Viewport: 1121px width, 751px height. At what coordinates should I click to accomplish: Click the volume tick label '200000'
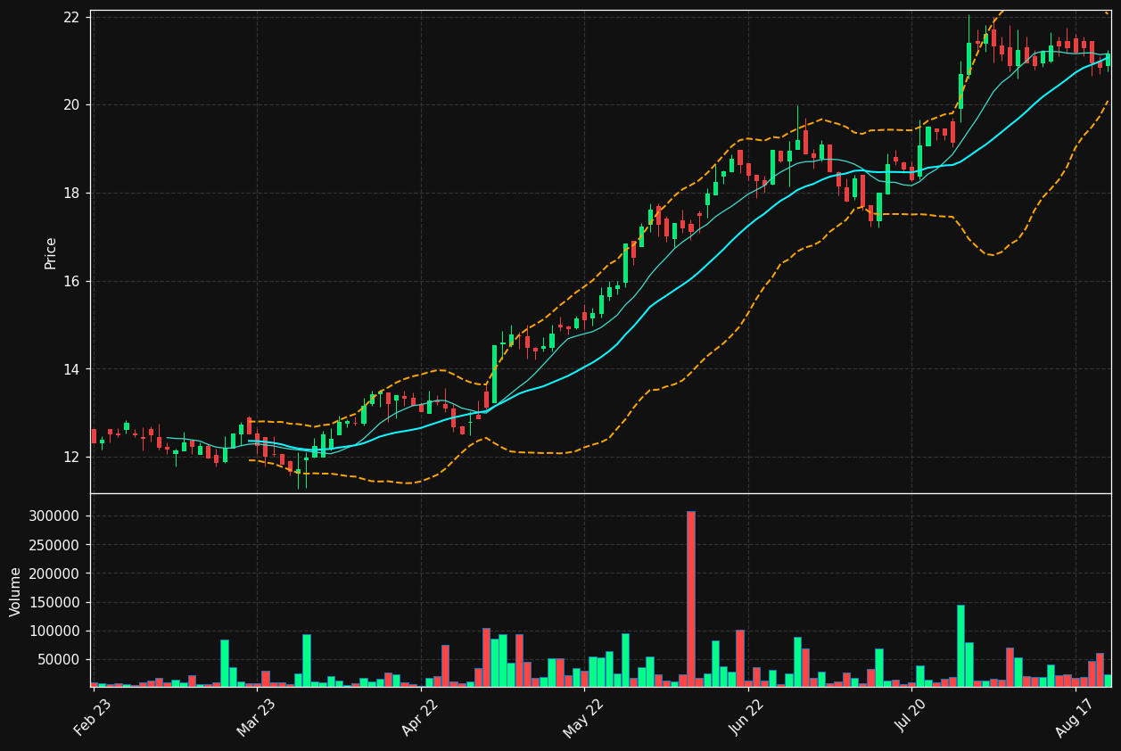click(55, 574)
